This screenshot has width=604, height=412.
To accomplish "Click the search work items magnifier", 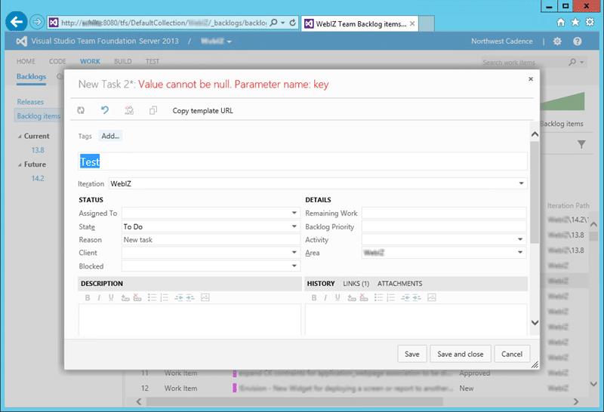I will (573, 62).
